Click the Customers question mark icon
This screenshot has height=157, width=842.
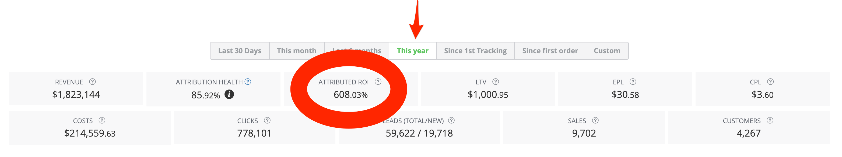click(x=770, y=120)
